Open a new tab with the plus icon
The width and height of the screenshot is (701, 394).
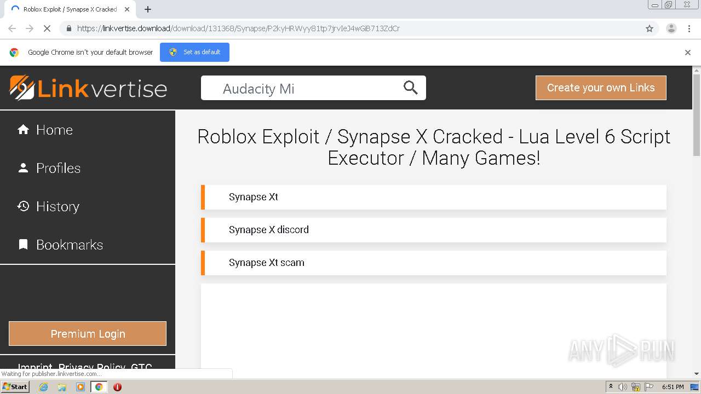coord(148,9)
